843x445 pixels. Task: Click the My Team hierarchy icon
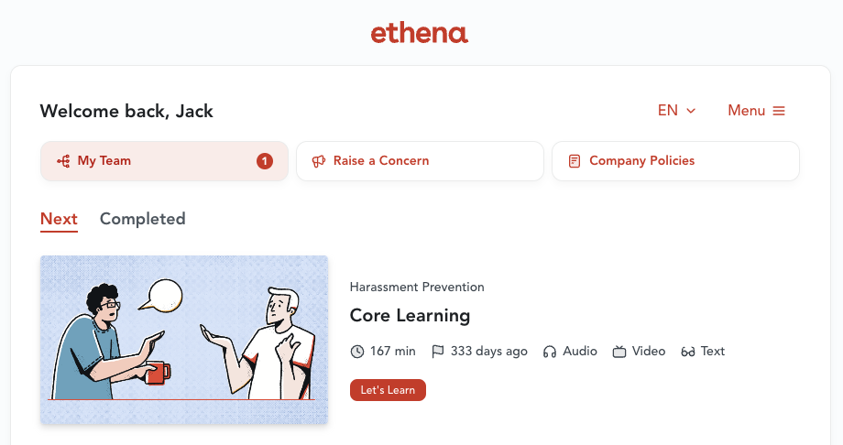click(x=63, y=161)
